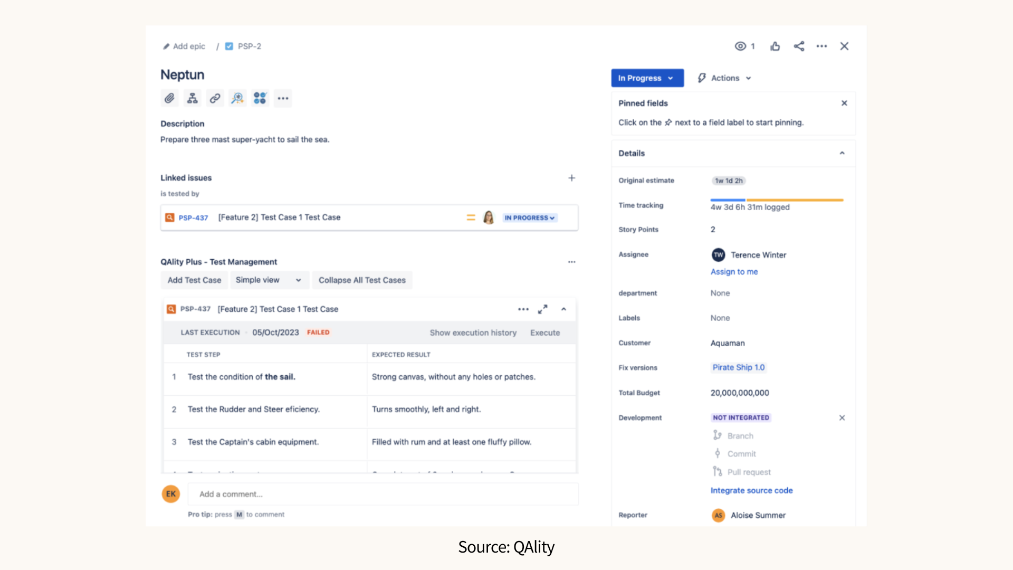Add a child issue via hierarchy icon
This screenshot has width=1013, height=570.
(x=192, y=98)
